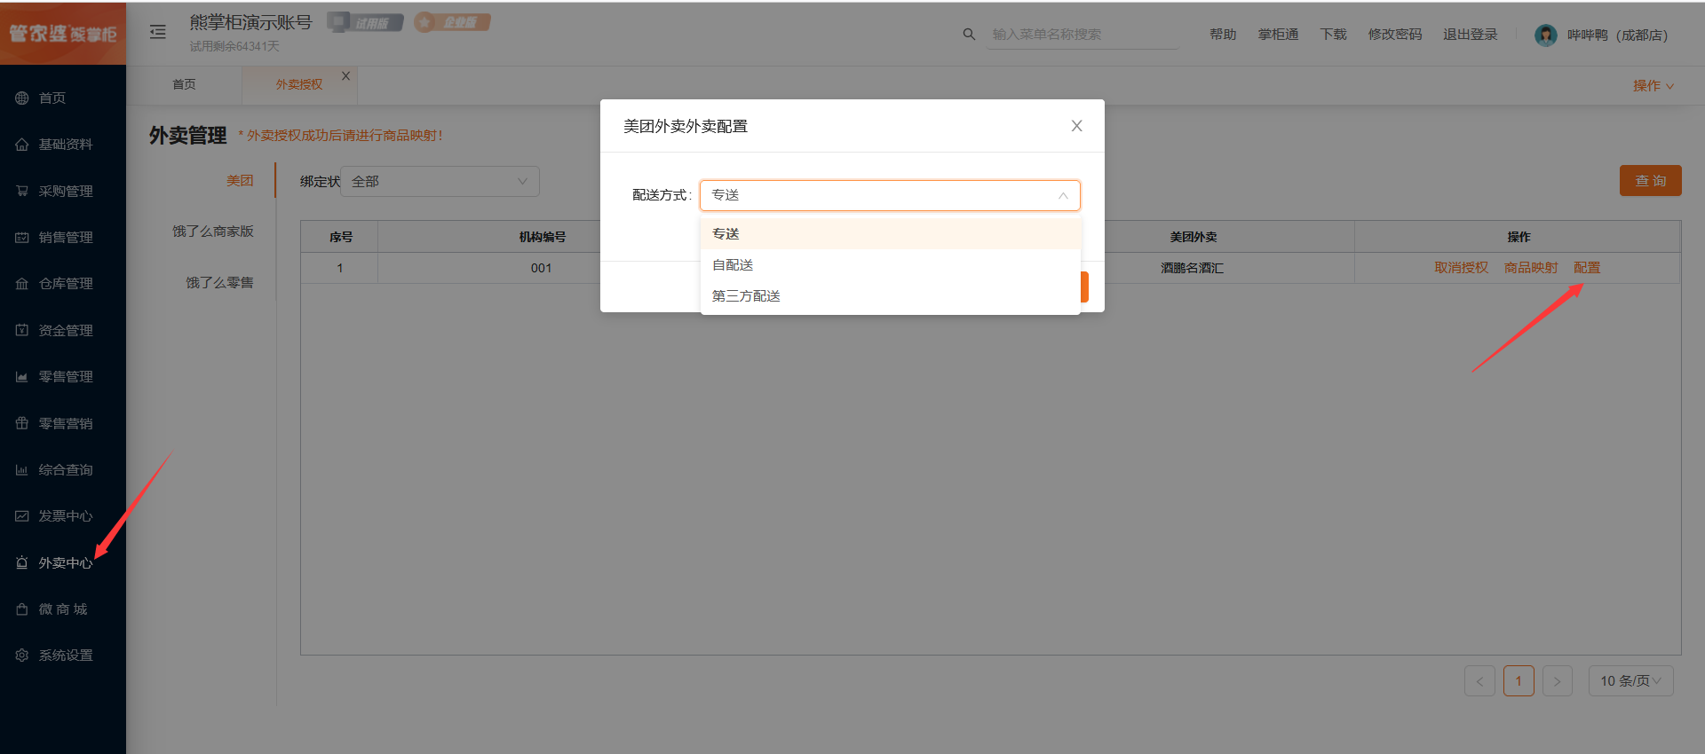
Task: Close the 美团外卖外卖配置 dialog
Action: [x=1076, y=126]
